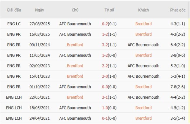Click the 3-1 score for 22/05/2021
The height and width of the screenshot is (124, 190).
pos(105,97)
